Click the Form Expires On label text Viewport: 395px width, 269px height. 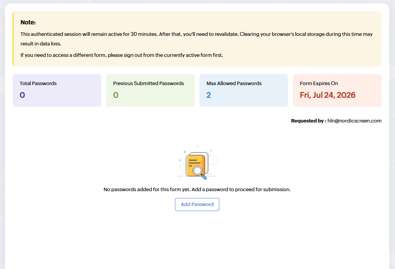319,83
